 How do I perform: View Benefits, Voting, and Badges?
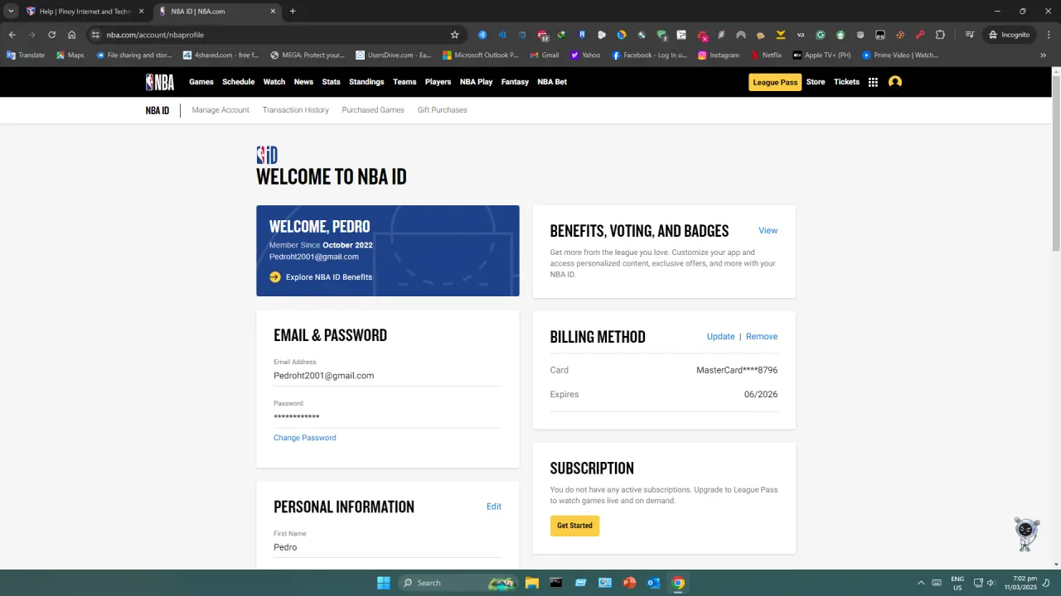[x=768, y=231]
